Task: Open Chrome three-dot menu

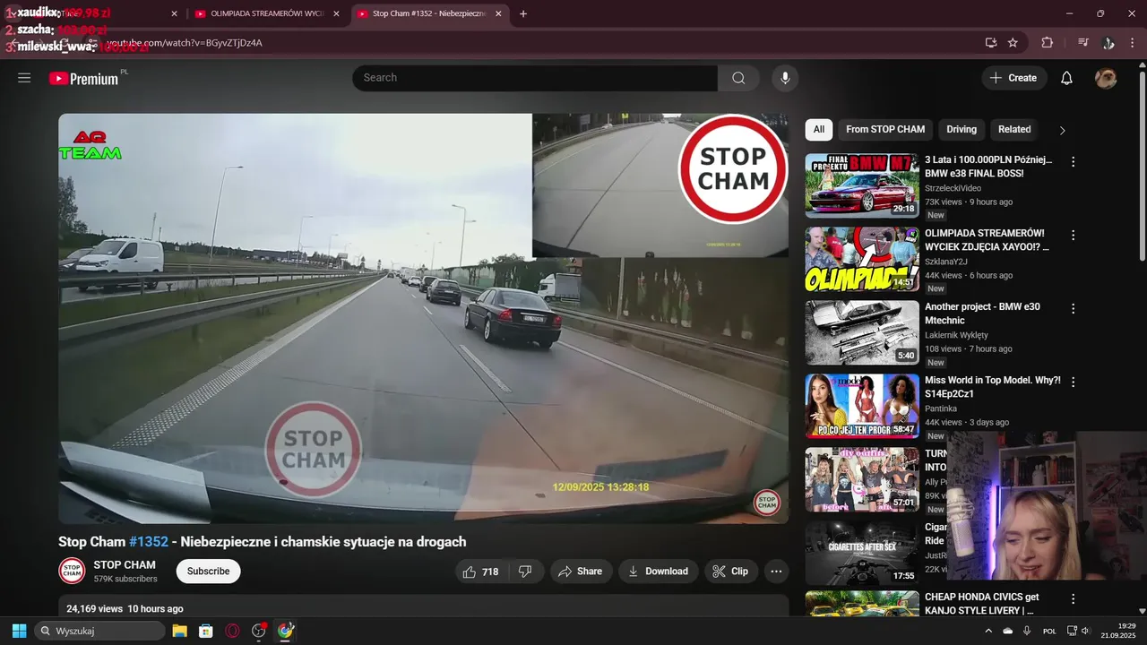Action: pyautogui.click(x=1133, y=42)
